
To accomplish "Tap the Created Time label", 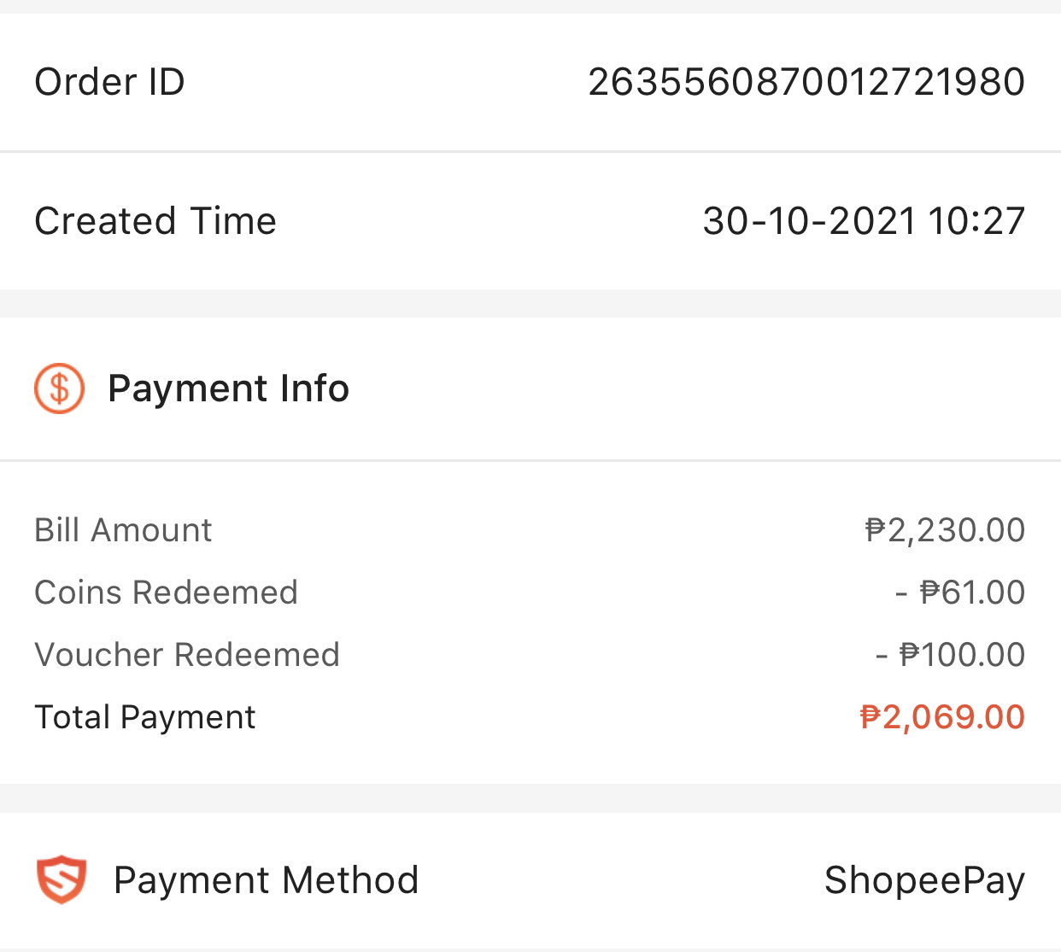I will click(155, 221).
